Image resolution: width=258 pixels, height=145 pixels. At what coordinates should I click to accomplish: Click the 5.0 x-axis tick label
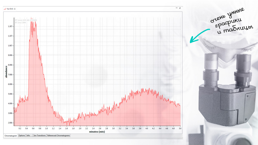pos(180,128)
